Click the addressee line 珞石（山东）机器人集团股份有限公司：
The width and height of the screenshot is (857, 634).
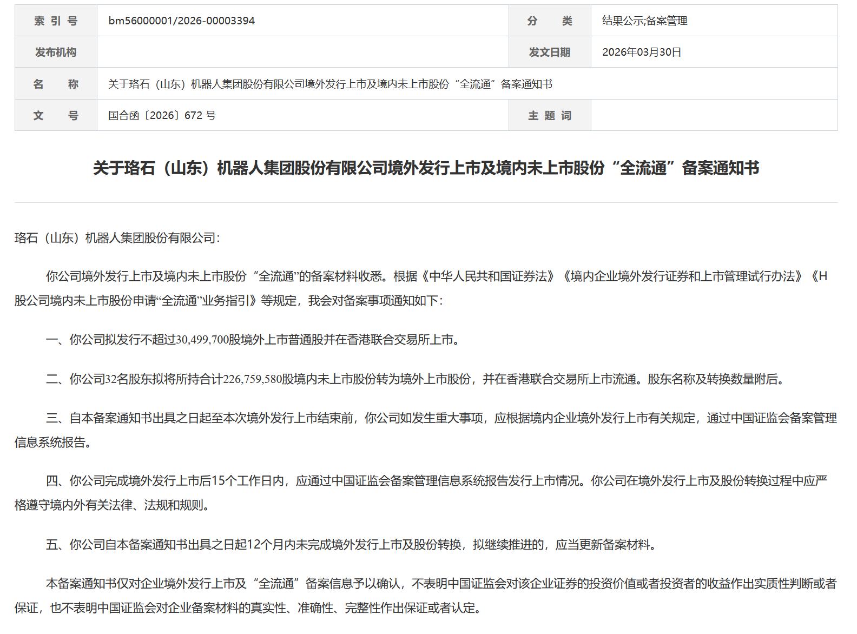[117, 238]
